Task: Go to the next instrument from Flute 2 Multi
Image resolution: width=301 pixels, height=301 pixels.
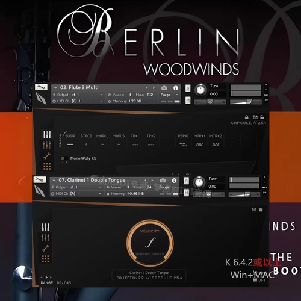Action: (x=154, y=88)
